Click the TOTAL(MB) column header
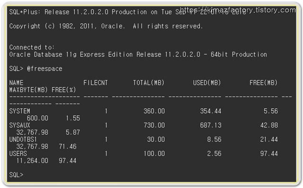 [x=149, y=83]
